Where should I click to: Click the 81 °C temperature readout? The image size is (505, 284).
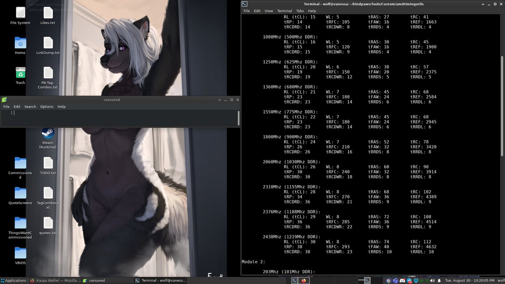pos(424,280)
